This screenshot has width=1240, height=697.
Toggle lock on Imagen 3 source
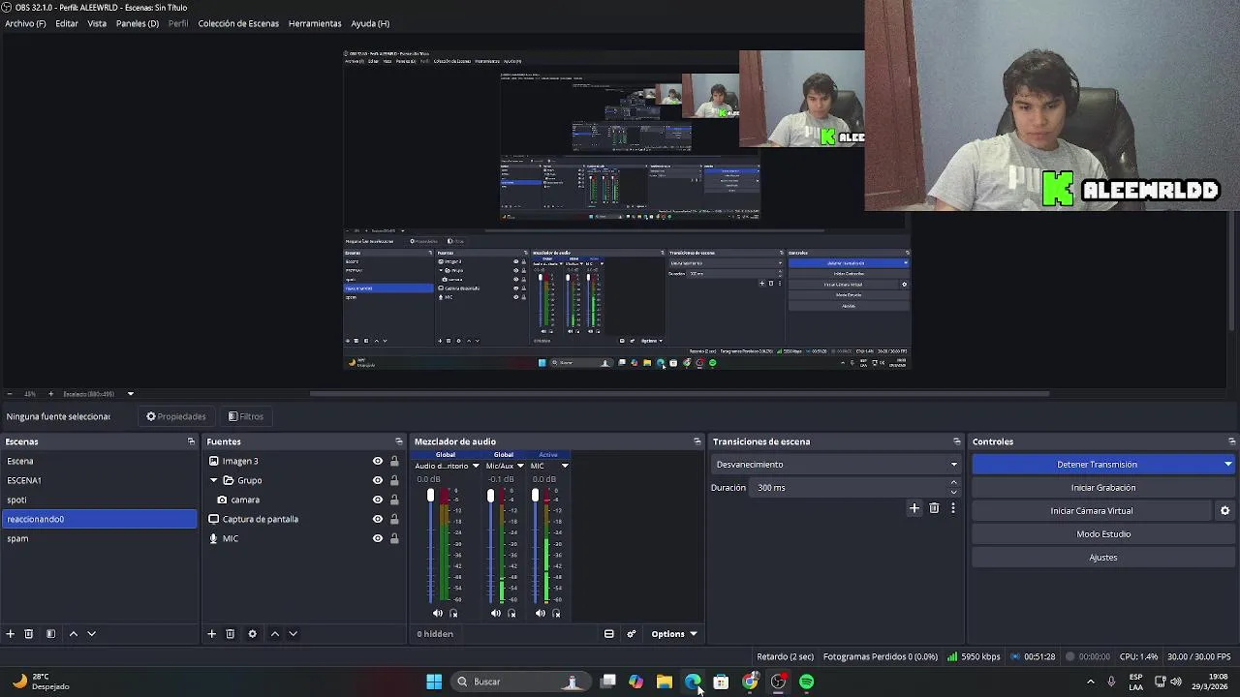tap(394, 461)
